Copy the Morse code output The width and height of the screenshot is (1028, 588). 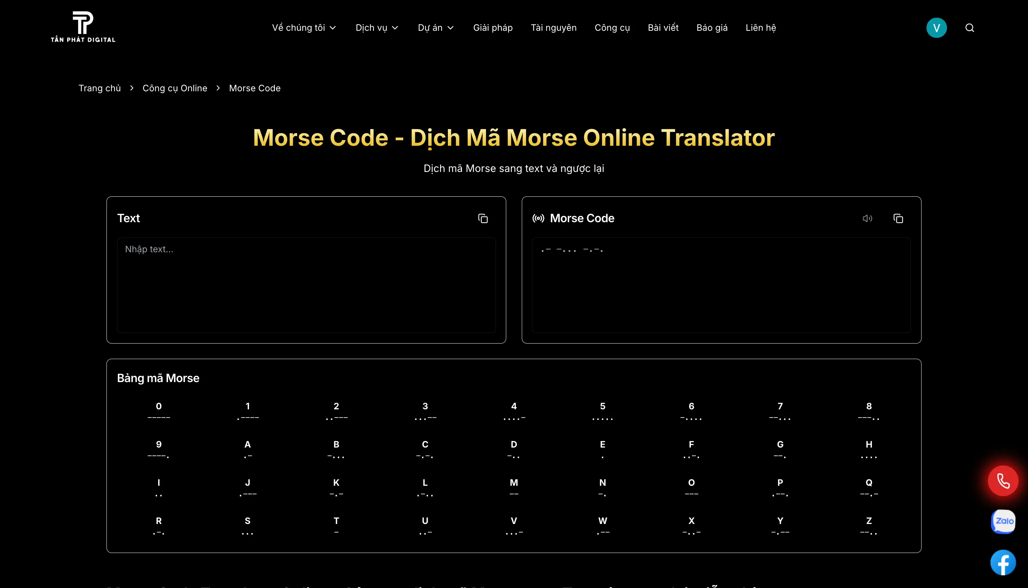(x=899, y=218)
